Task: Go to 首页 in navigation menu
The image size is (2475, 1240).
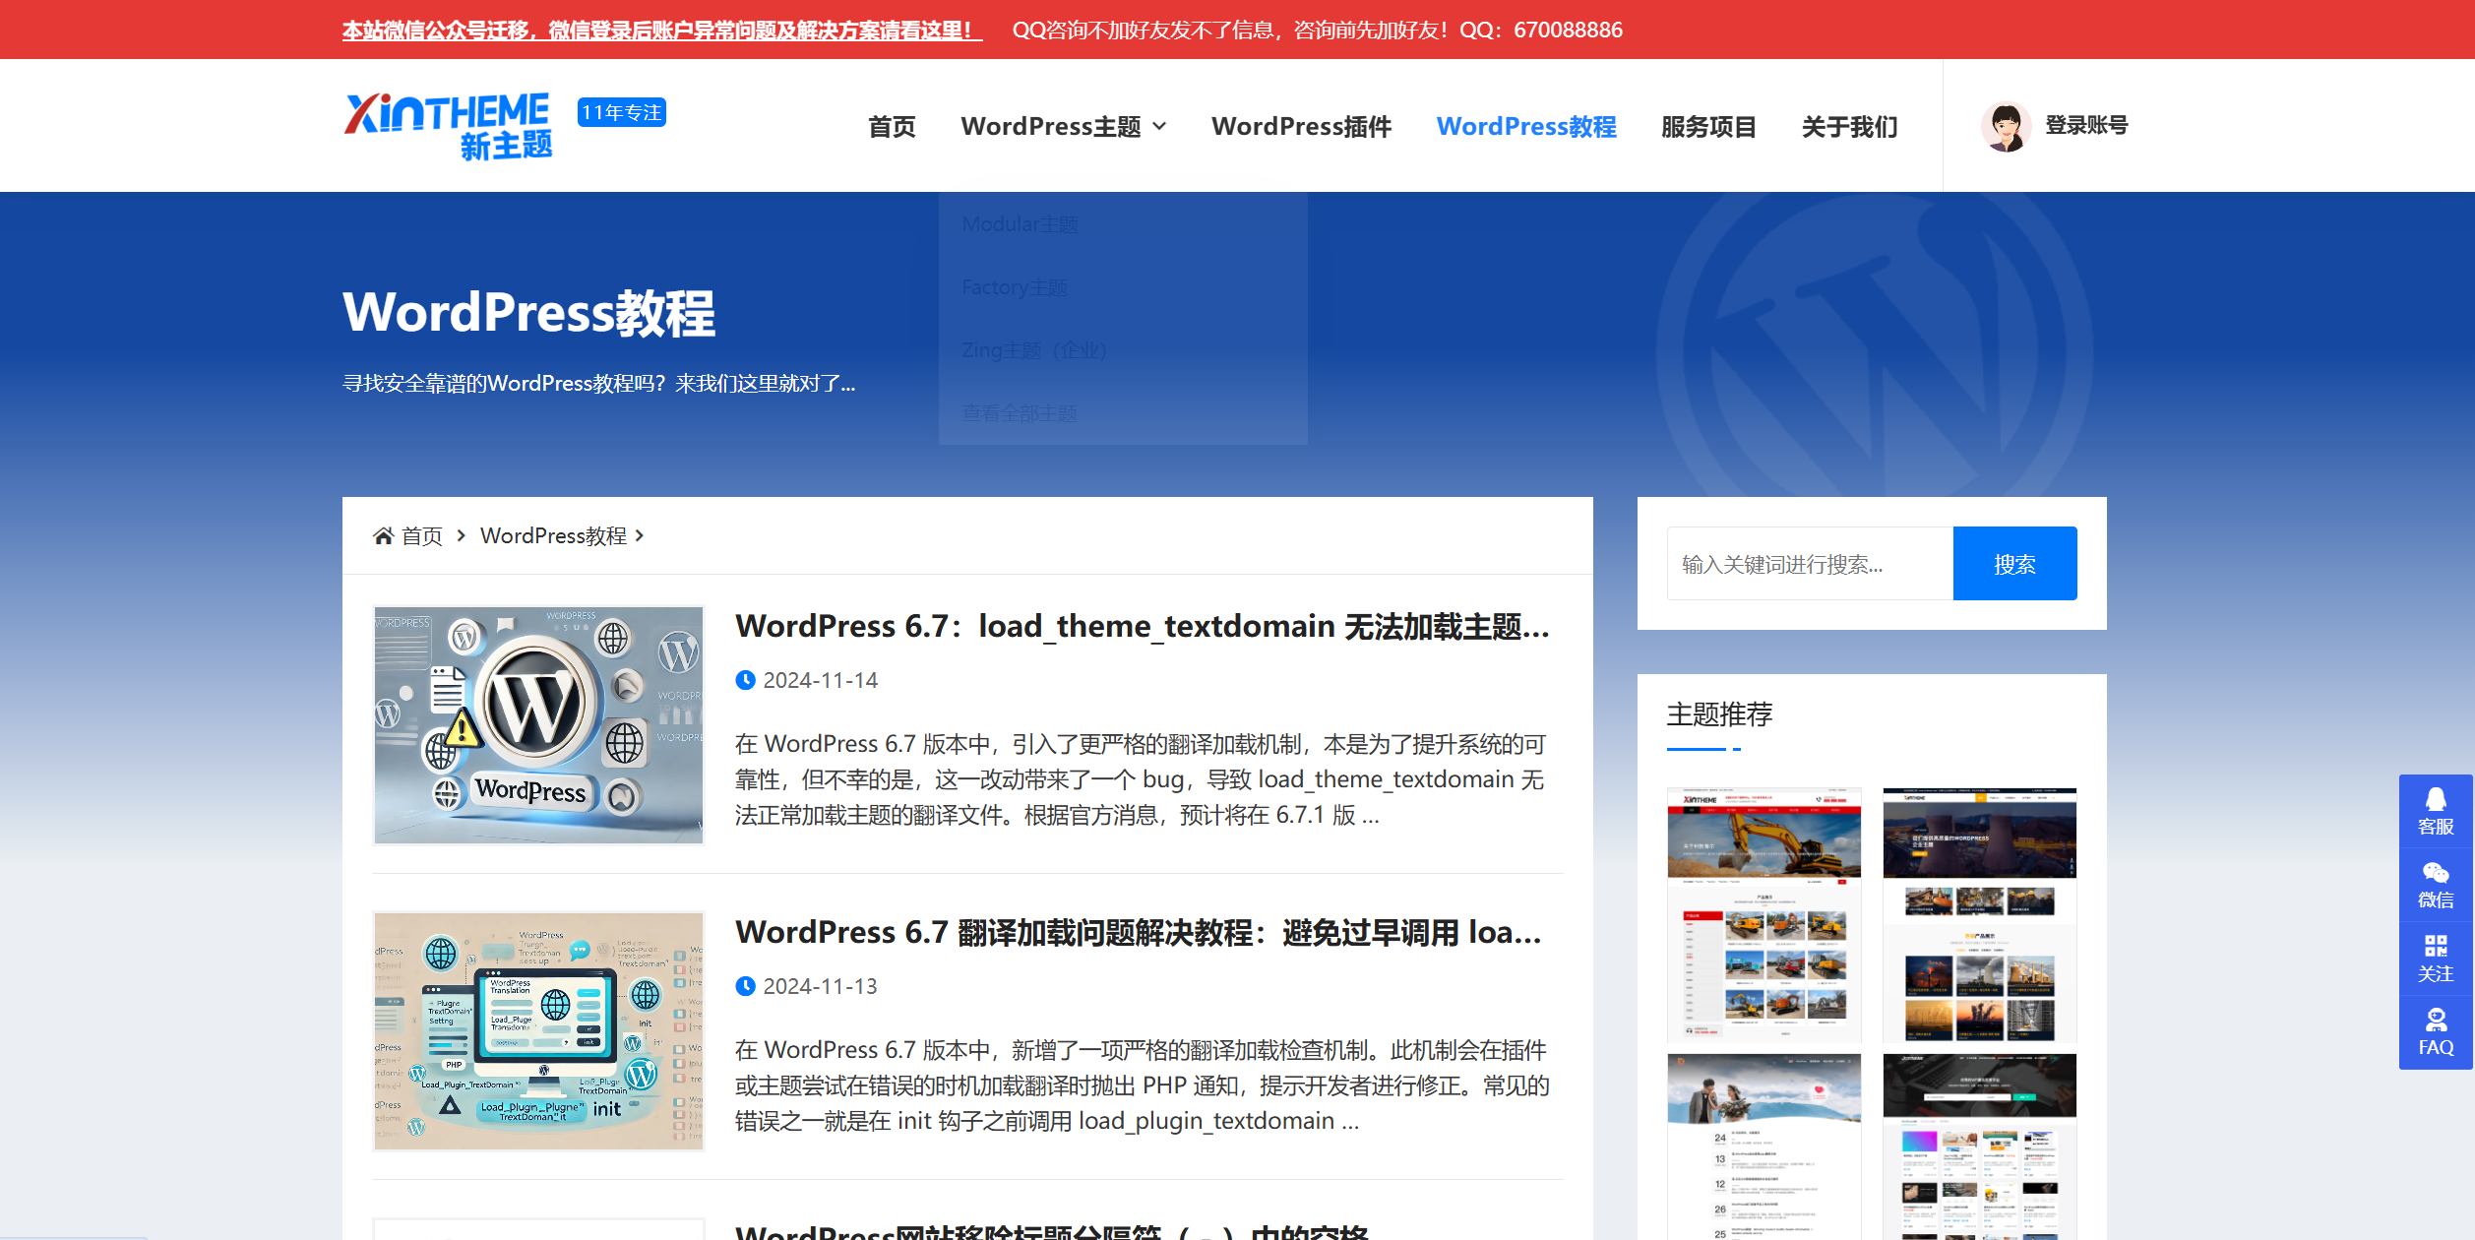Action: (x=892, y=126)
